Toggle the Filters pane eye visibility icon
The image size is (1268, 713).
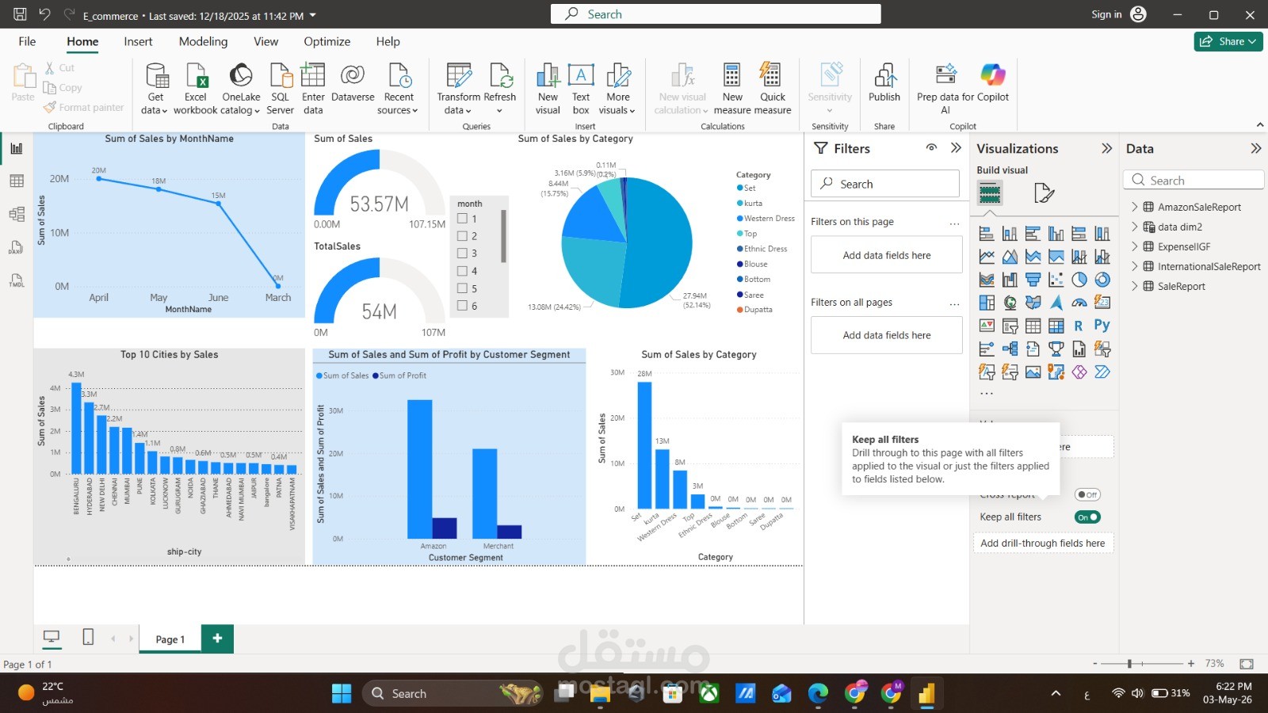click(x=932, y=148)
